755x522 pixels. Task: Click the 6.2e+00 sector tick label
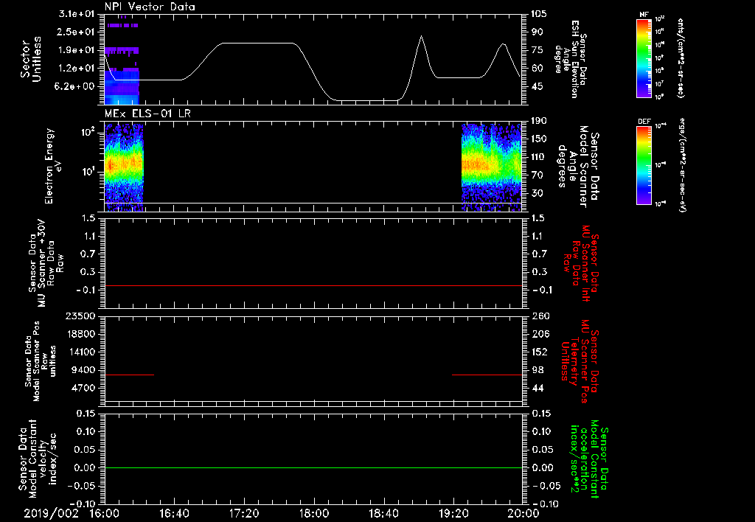pyautogui.click(x=76, y=87)
